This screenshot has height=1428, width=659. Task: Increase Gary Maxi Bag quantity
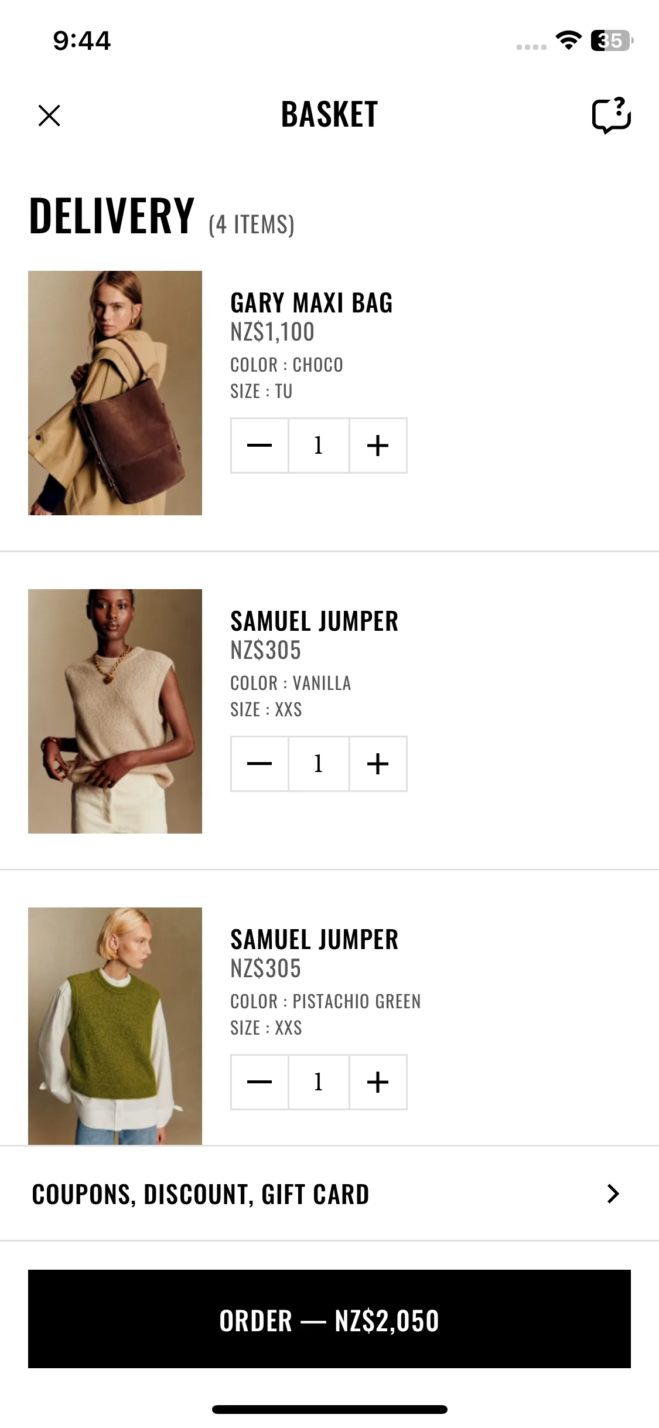[x=378, y=446]
